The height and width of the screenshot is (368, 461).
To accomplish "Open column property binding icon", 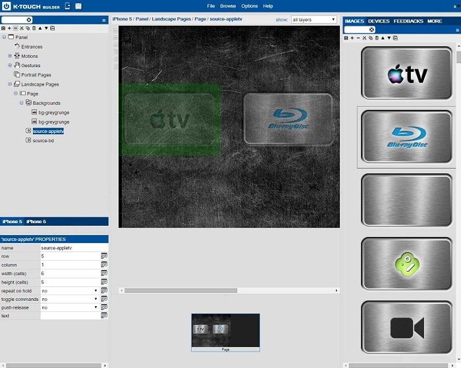I will tap(104, 265).
